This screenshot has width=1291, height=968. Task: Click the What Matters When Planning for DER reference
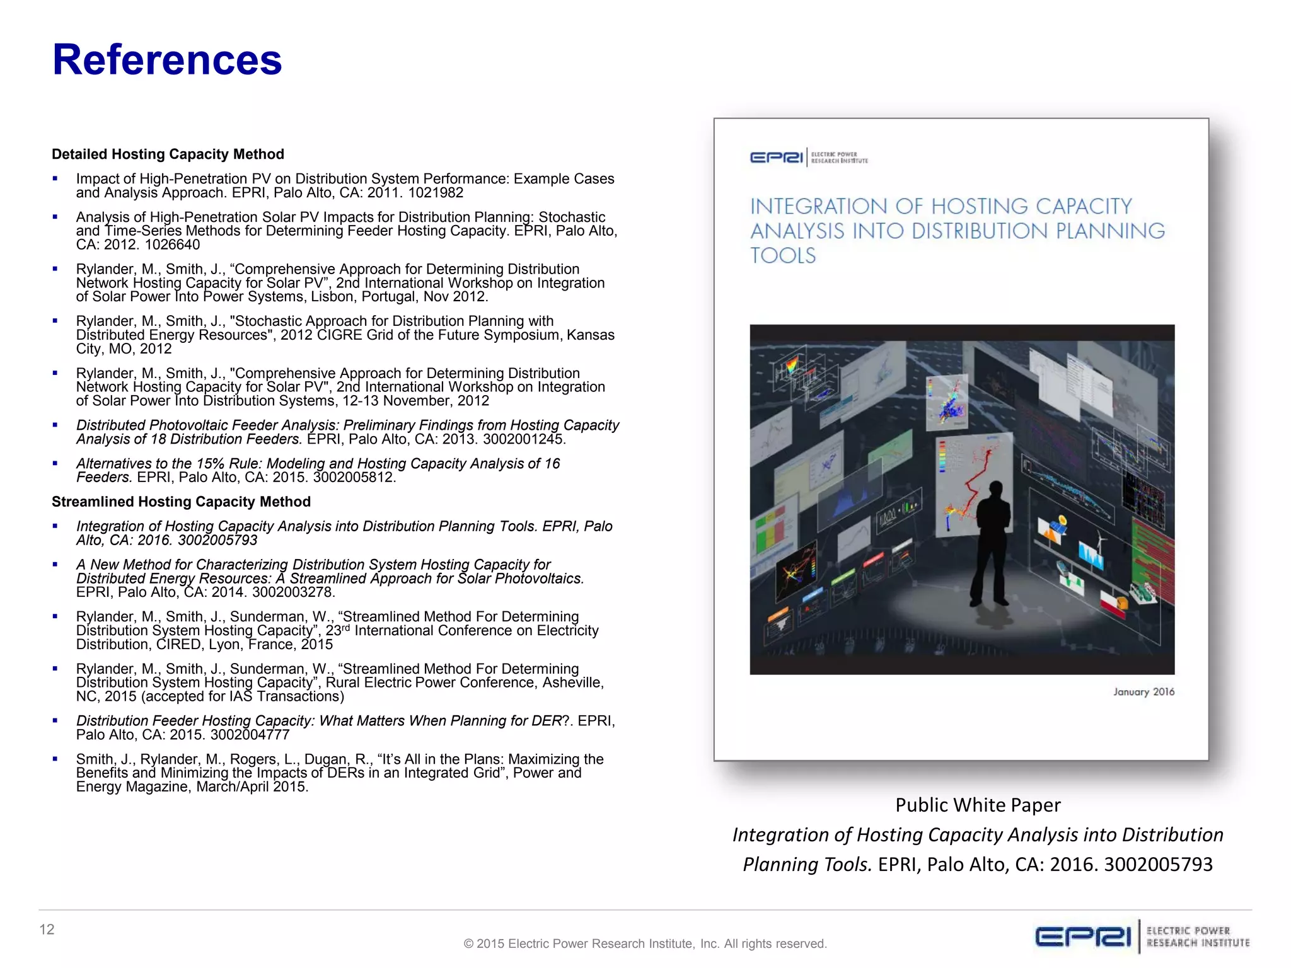click(345, 728)
